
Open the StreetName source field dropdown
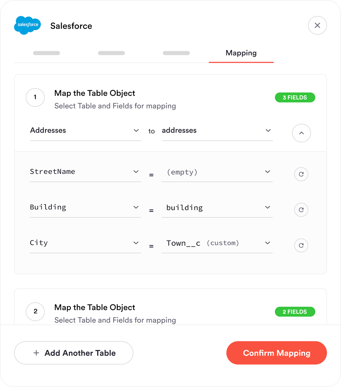pyautogui.click(x=85, y=172)
